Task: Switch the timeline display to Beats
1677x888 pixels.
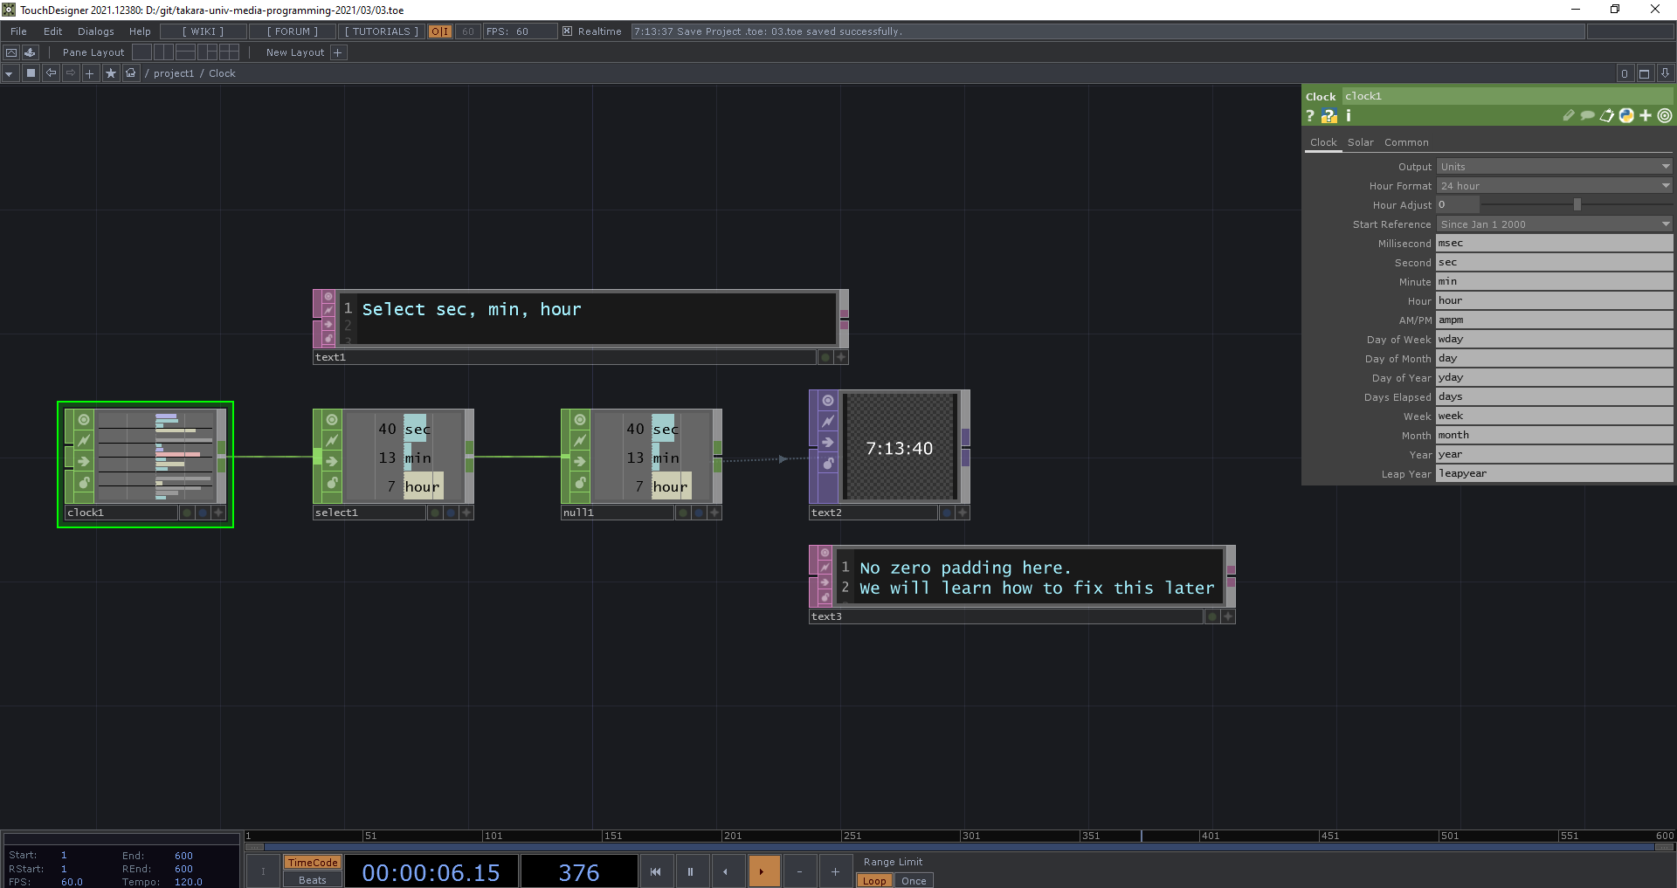Action: (x=312, y=880)
